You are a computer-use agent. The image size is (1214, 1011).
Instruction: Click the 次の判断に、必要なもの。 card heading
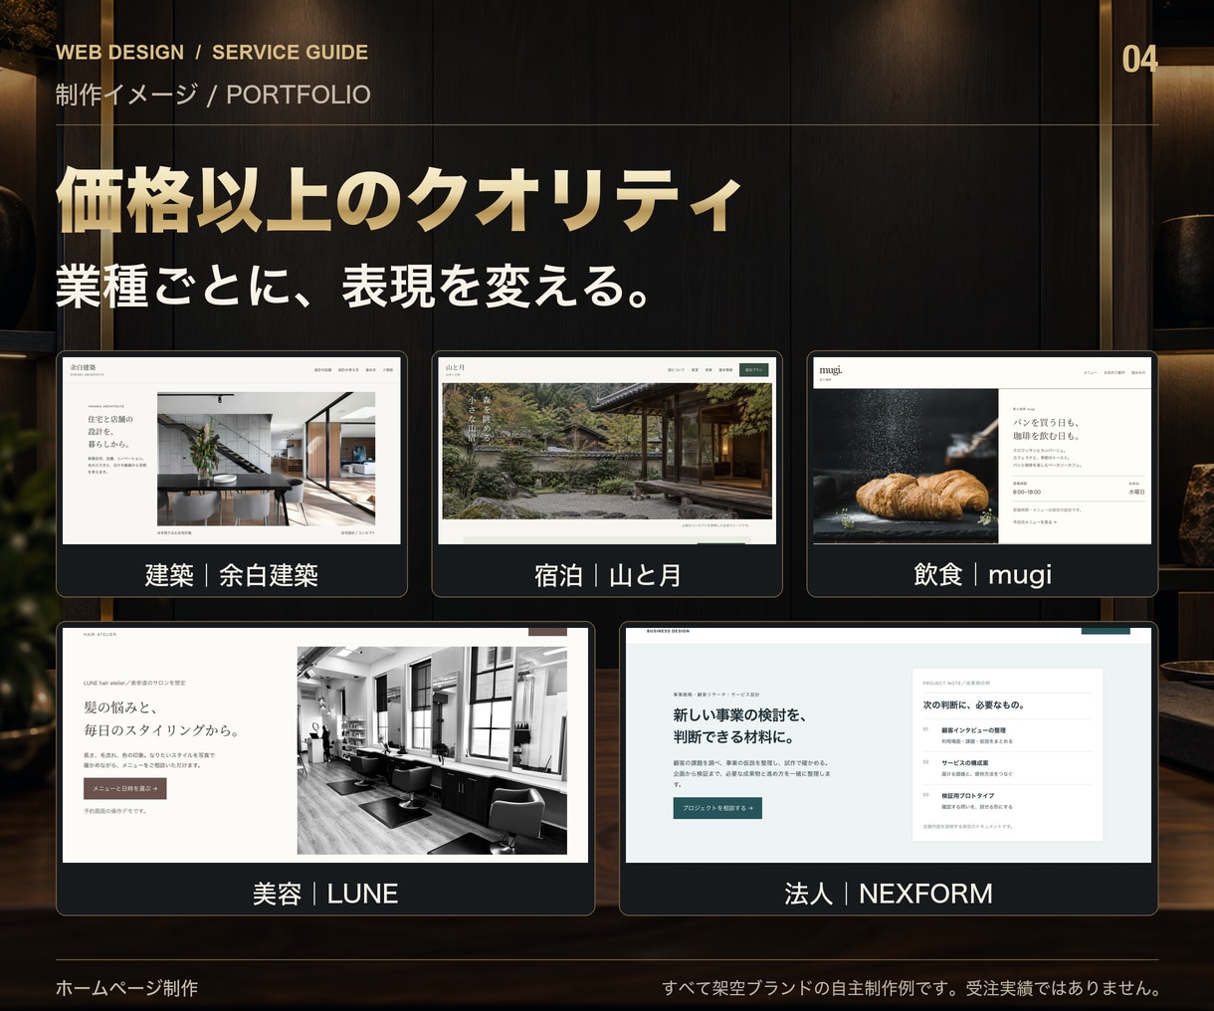pyautogui.click(x=973, y=705)
